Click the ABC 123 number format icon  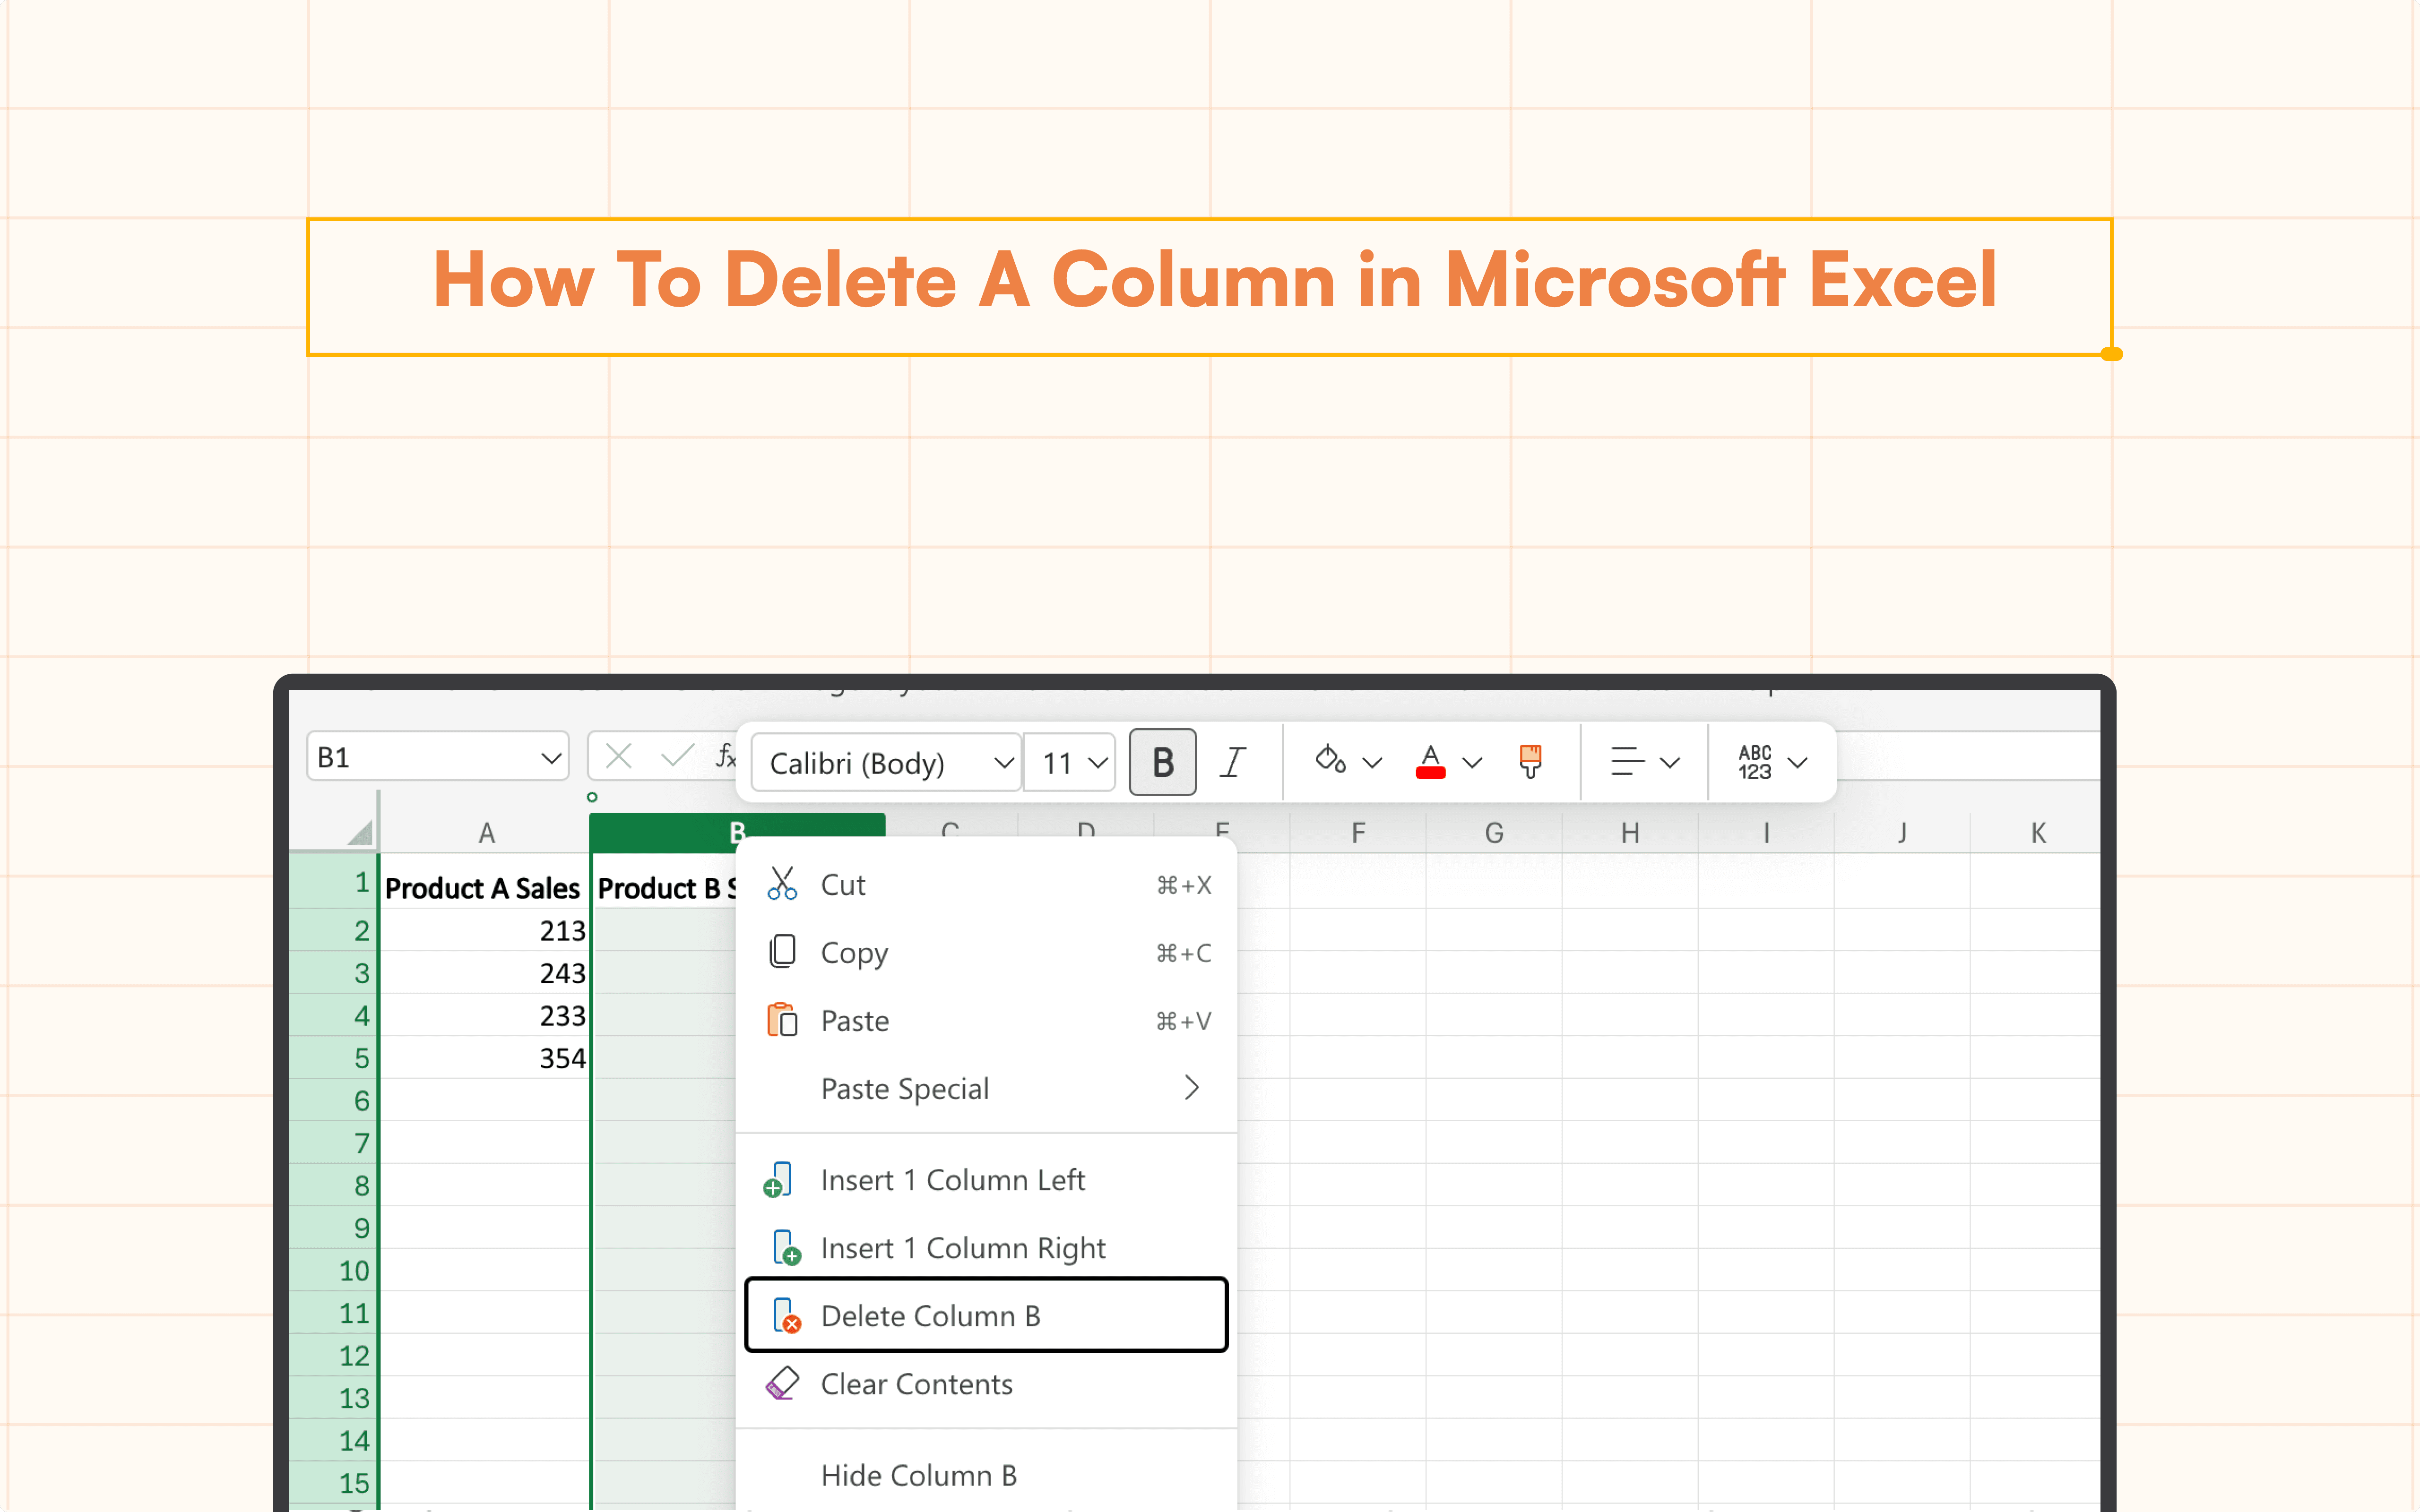click(x=1755, y=762)
